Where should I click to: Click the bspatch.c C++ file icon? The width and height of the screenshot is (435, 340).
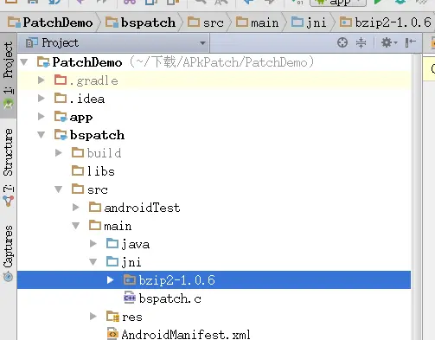point(130,298)
